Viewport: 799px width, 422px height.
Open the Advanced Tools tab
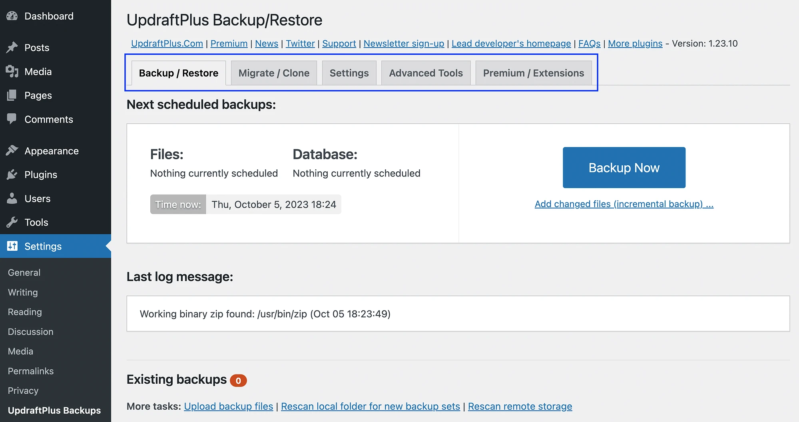tap(426, 73)
